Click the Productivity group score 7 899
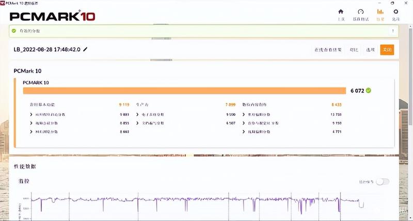The height and width of the screenshot is (221, 413). tap(230, 105)
